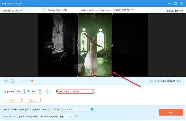
Task: Edit file name with pencil icon
Action: coord(49,109)
